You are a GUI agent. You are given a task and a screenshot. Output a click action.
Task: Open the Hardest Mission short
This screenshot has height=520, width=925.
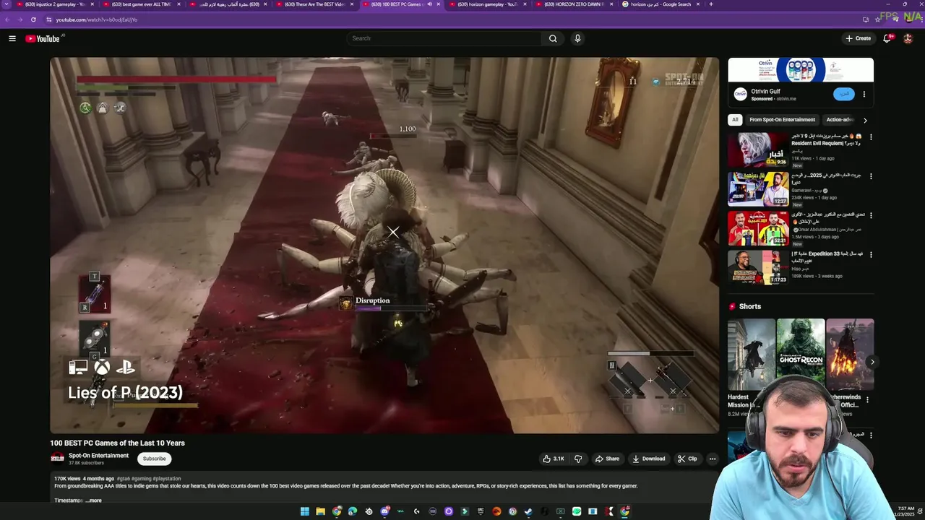[752, 354]
